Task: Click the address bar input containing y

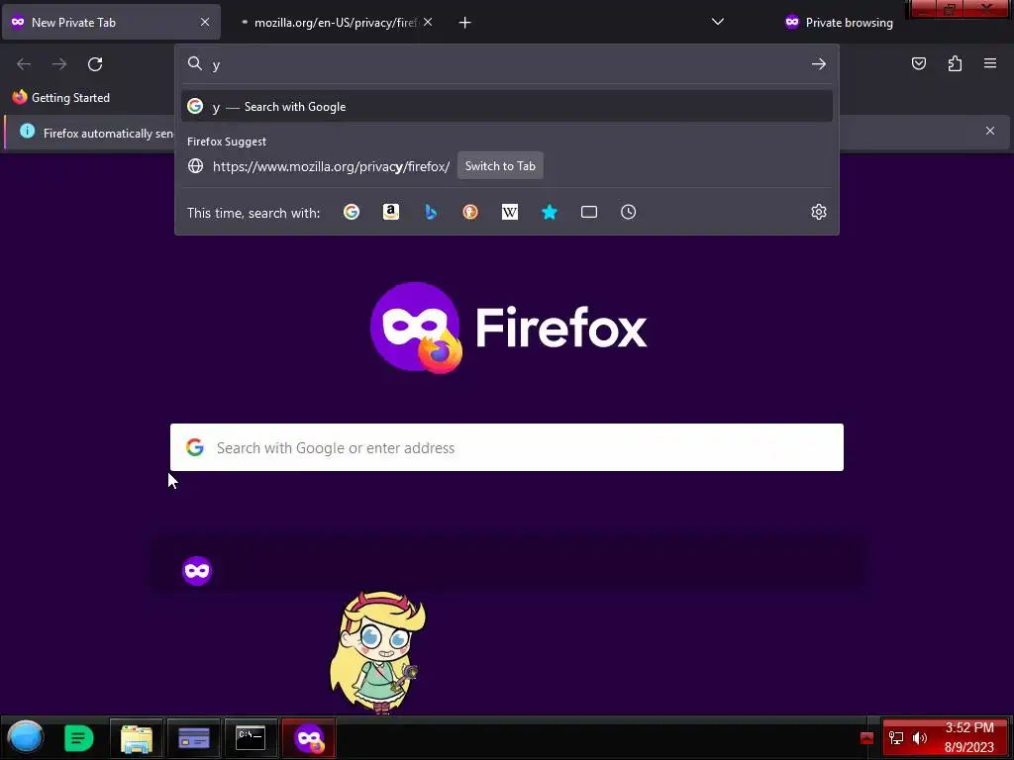Action: 508,64
